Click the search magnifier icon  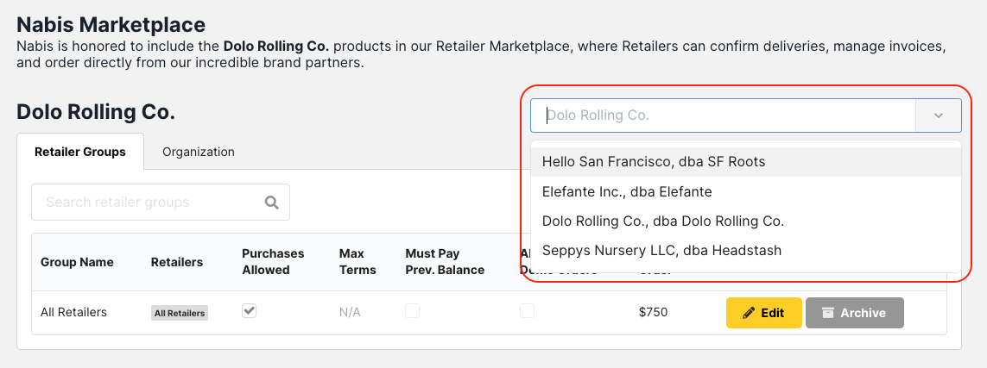point(271,203)
